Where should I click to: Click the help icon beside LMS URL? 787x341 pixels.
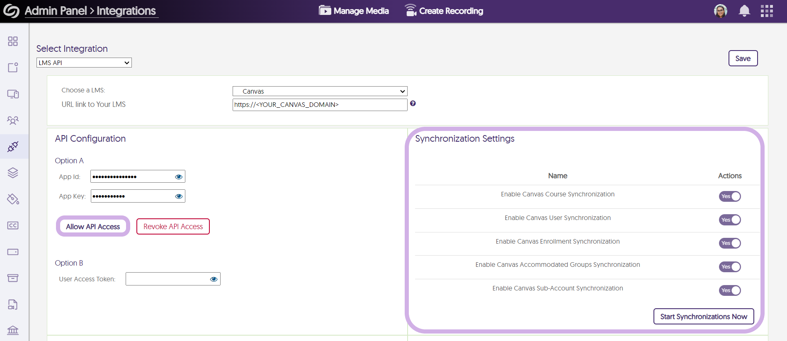click(x=413, y=104)
